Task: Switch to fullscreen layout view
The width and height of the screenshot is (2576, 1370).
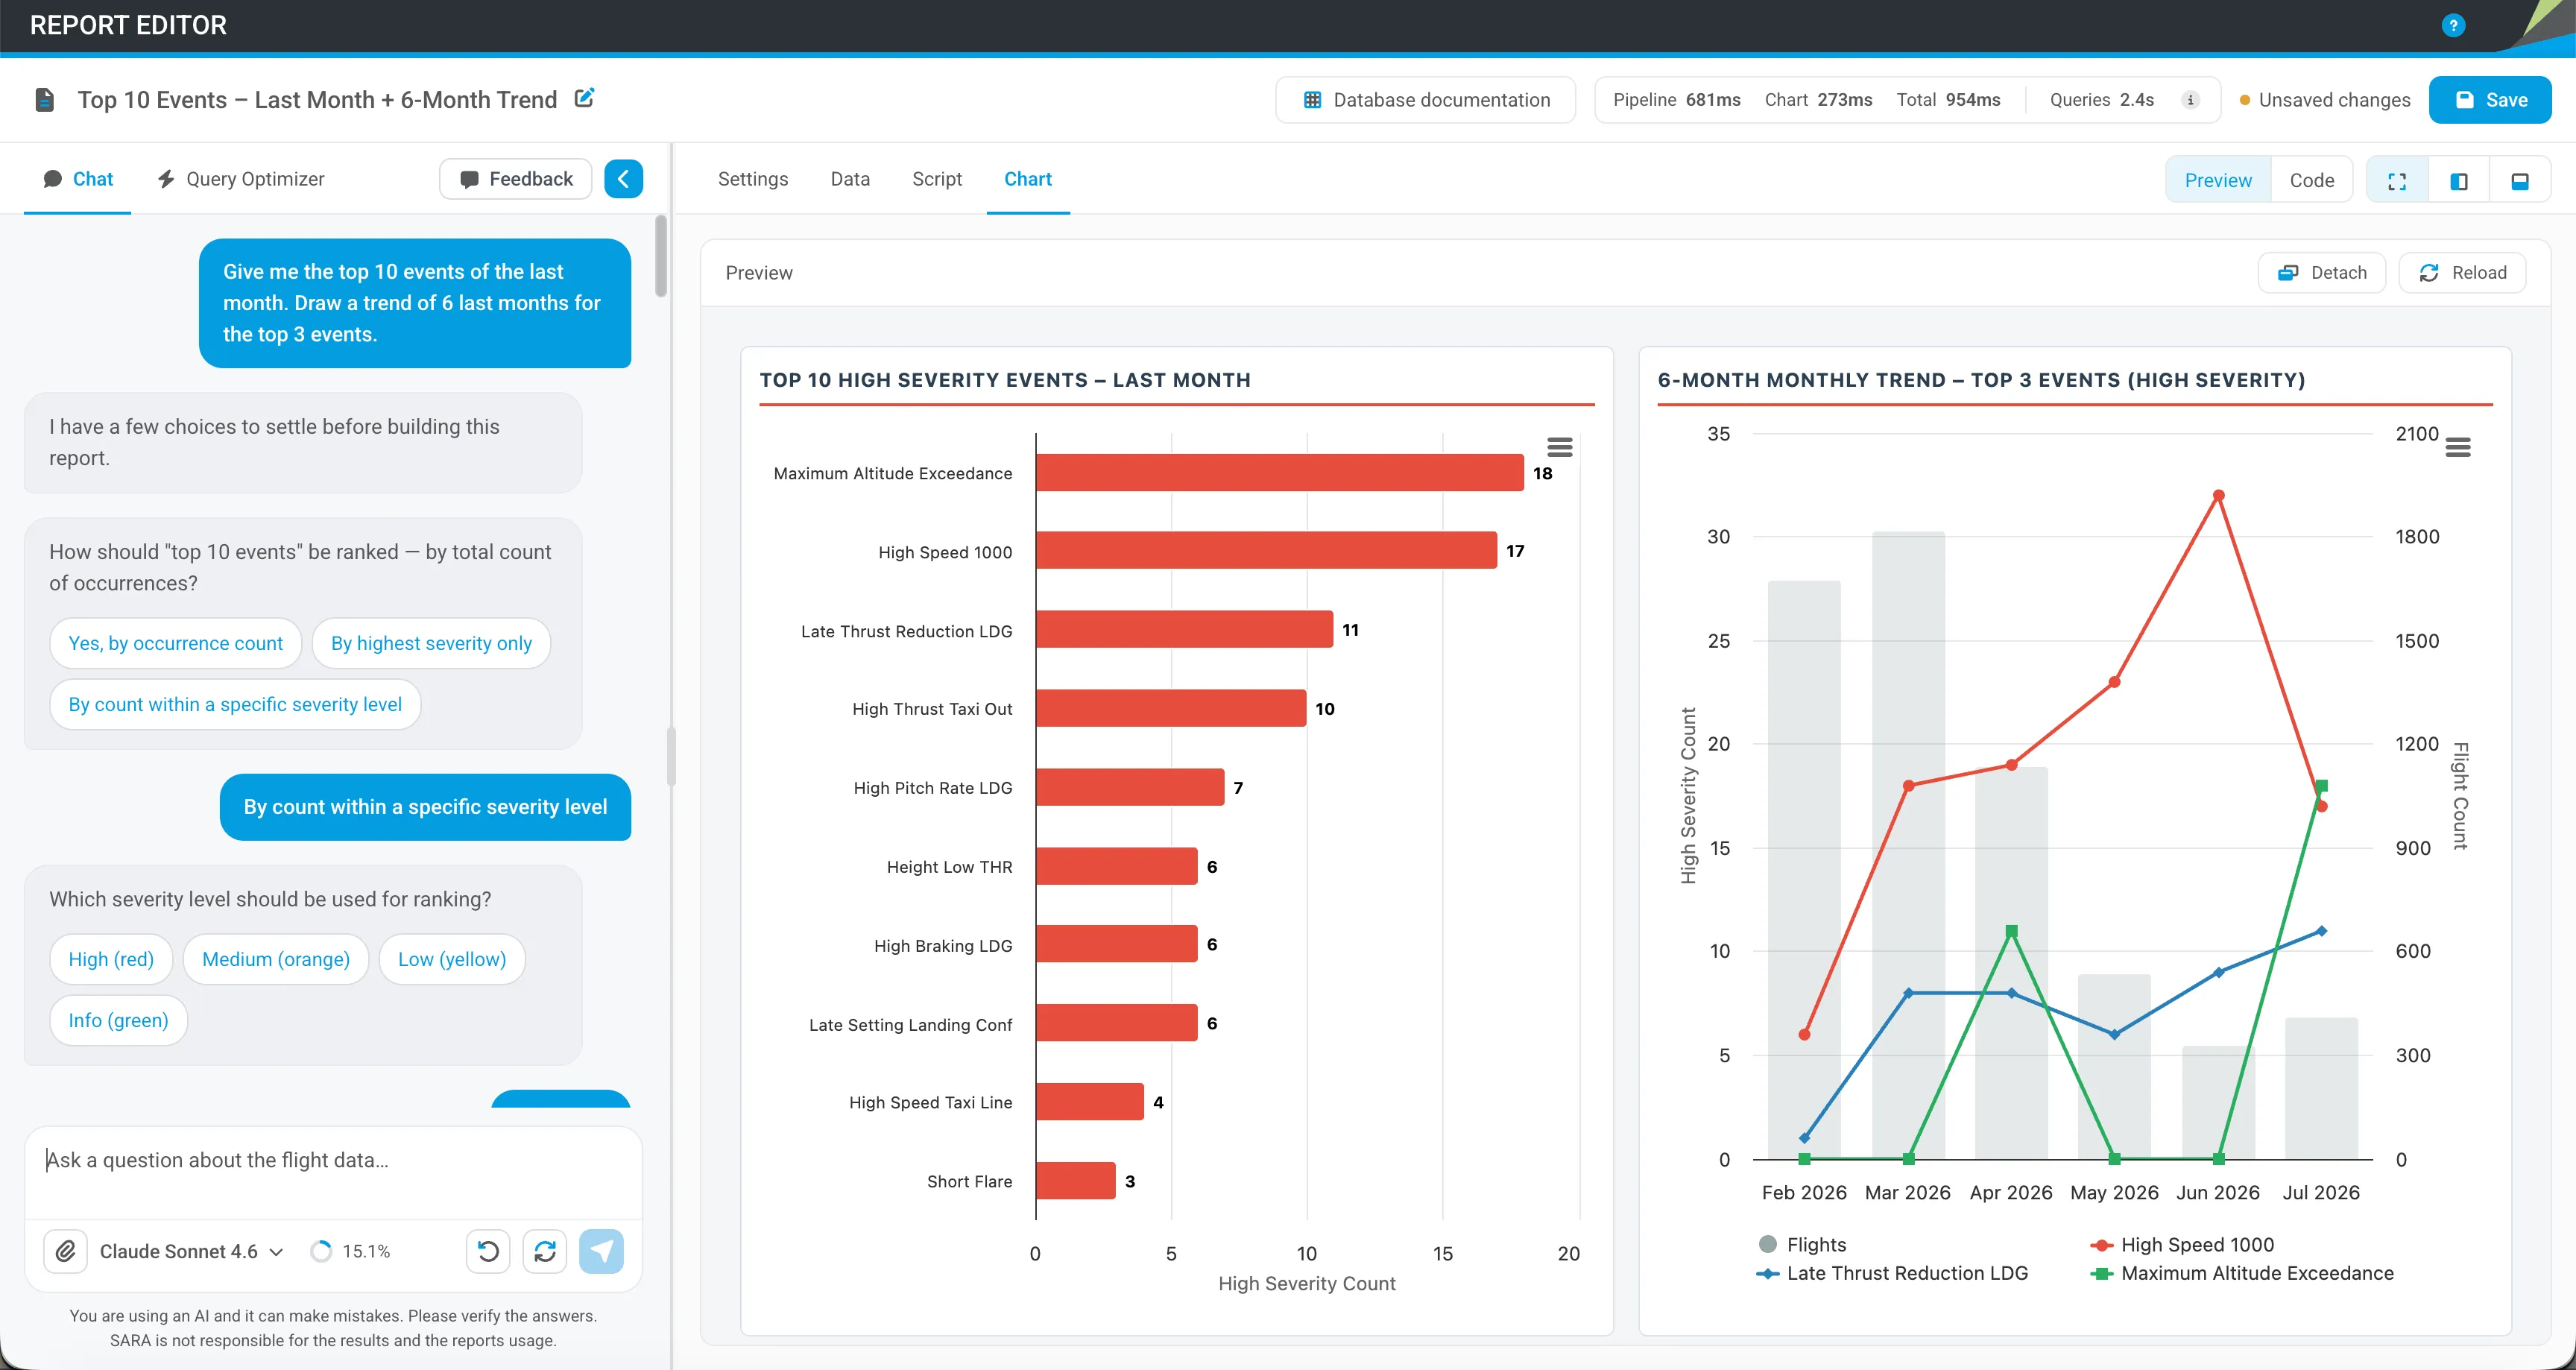Action: click(2397, 181)
